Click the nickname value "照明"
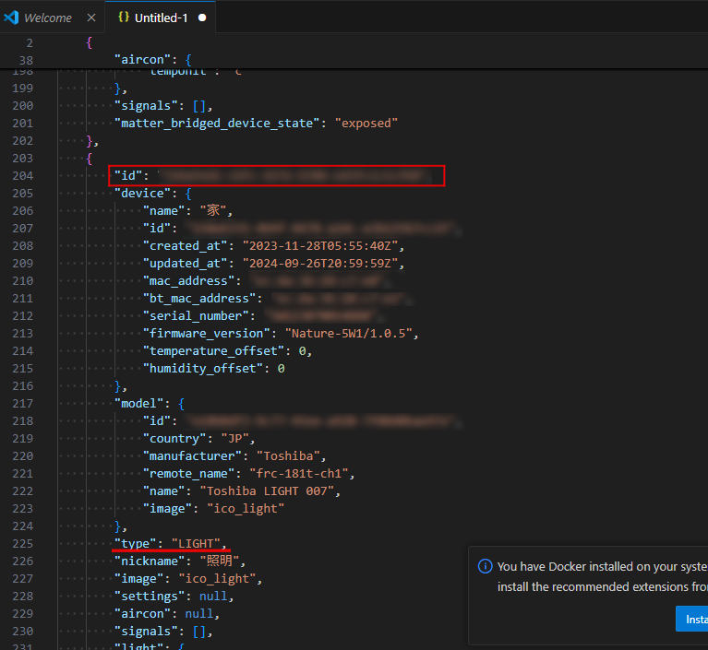Image resolution: width=708 pixels, height=650 pixels. (x=219, y=561)
